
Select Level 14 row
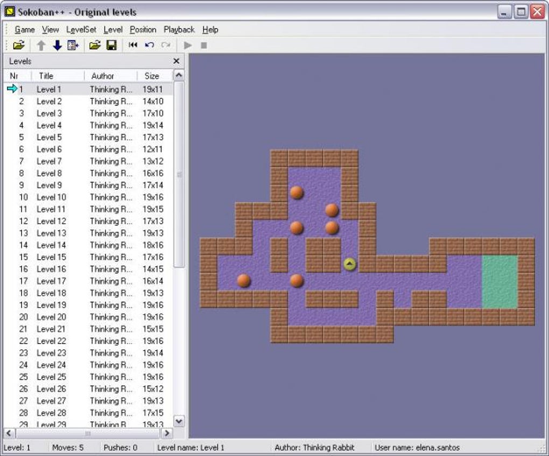[x=88, y=245]
